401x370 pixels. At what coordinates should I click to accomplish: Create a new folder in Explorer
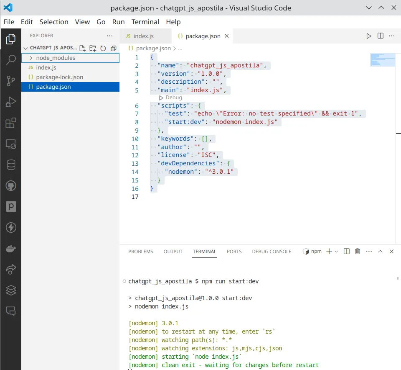pyautogui.click(x=93, y=48)
